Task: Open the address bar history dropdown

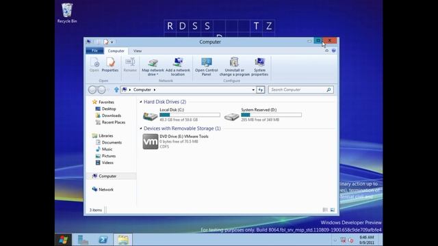Action: pyautogui.click(x=253, y=90)
